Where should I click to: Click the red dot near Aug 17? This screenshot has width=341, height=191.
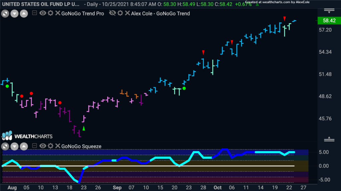click(60, 103)
